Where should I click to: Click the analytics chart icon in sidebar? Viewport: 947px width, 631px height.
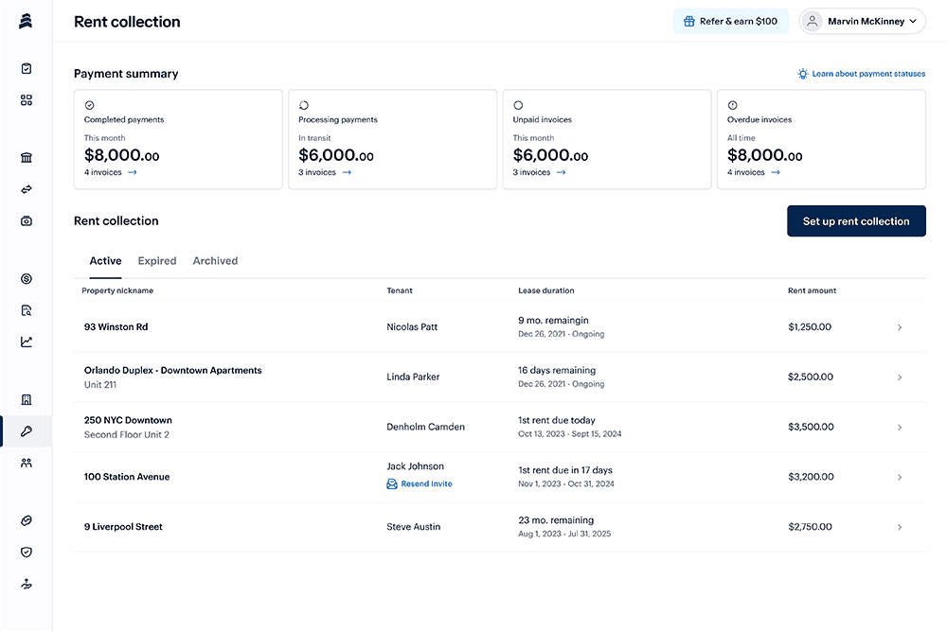click(26, 342)
